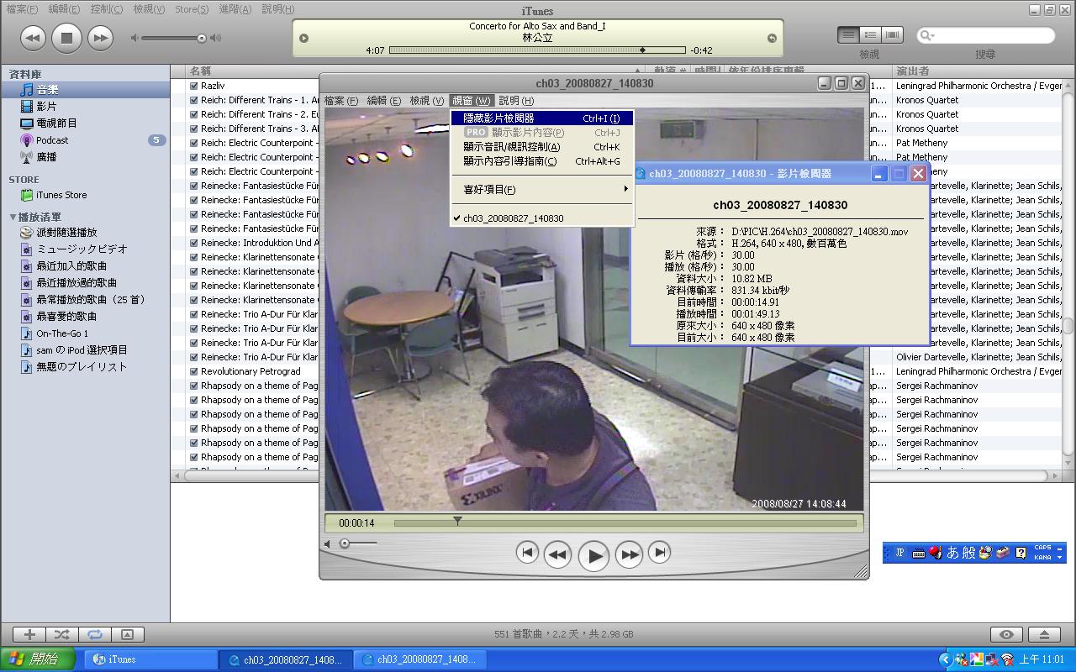Jump to movie start in QuickTime

[527, 552]
